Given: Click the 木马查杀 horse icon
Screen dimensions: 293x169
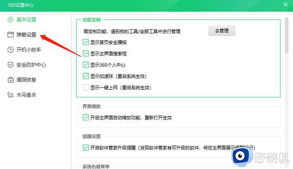Looking at the screenshot, I should click(10, 95).
